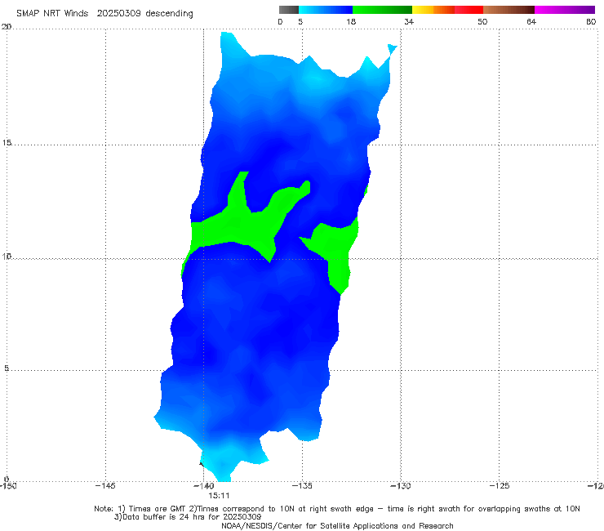Click the magenta 64-80 colorbar segment

point(565,10)
